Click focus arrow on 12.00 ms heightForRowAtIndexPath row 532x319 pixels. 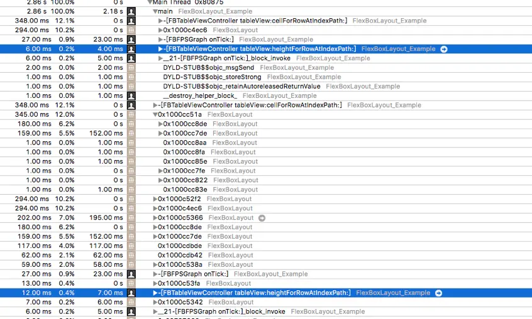[438, 293]
